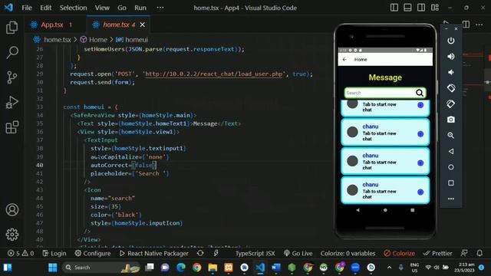Click Go Live in the status bar
The width and height of the screenshot is (491, 276).
coord(298,253)
